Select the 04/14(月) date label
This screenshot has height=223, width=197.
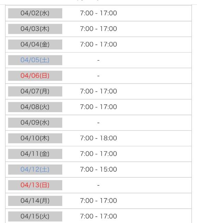pos(35,201)
